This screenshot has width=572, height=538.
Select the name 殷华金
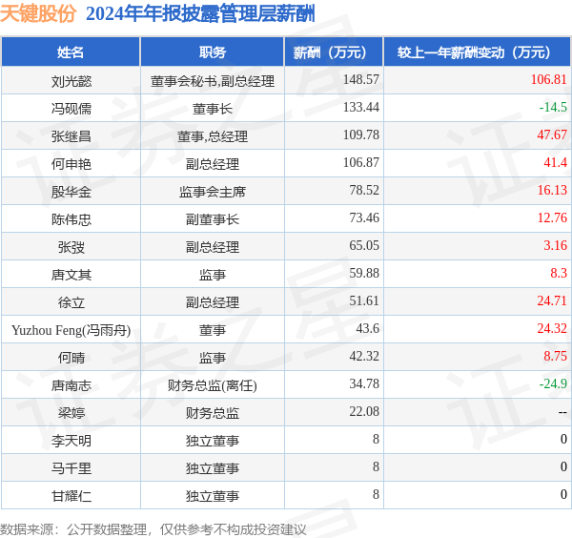click(71, 192)
